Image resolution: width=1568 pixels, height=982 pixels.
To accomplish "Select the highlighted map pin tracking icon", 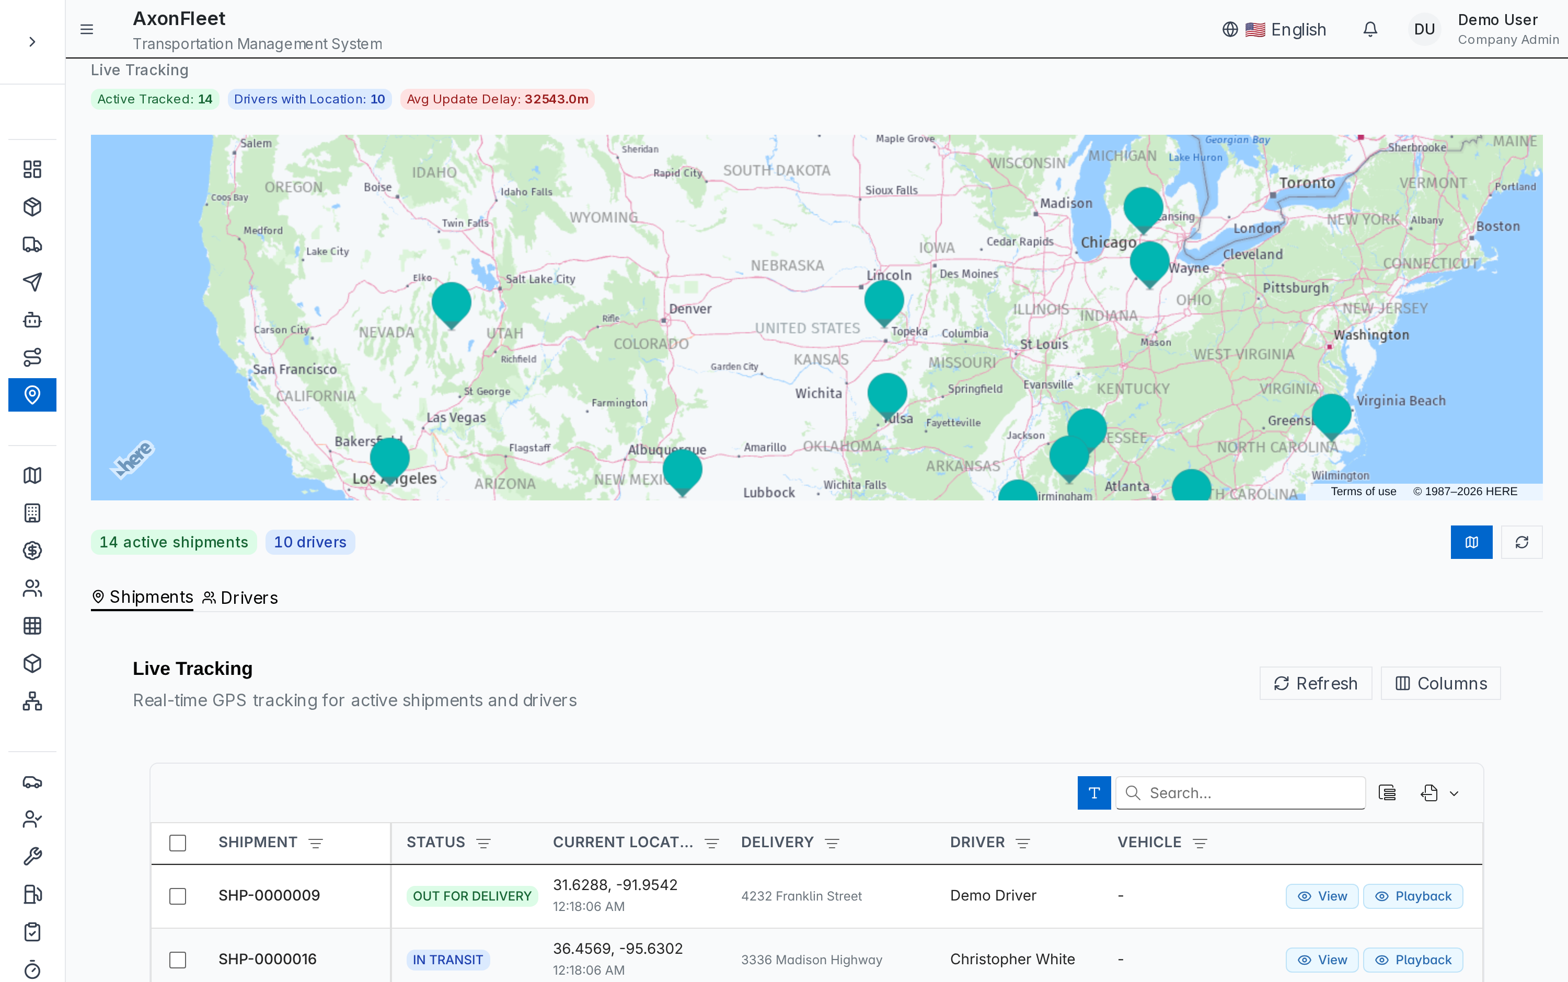I will pos(32,395).
